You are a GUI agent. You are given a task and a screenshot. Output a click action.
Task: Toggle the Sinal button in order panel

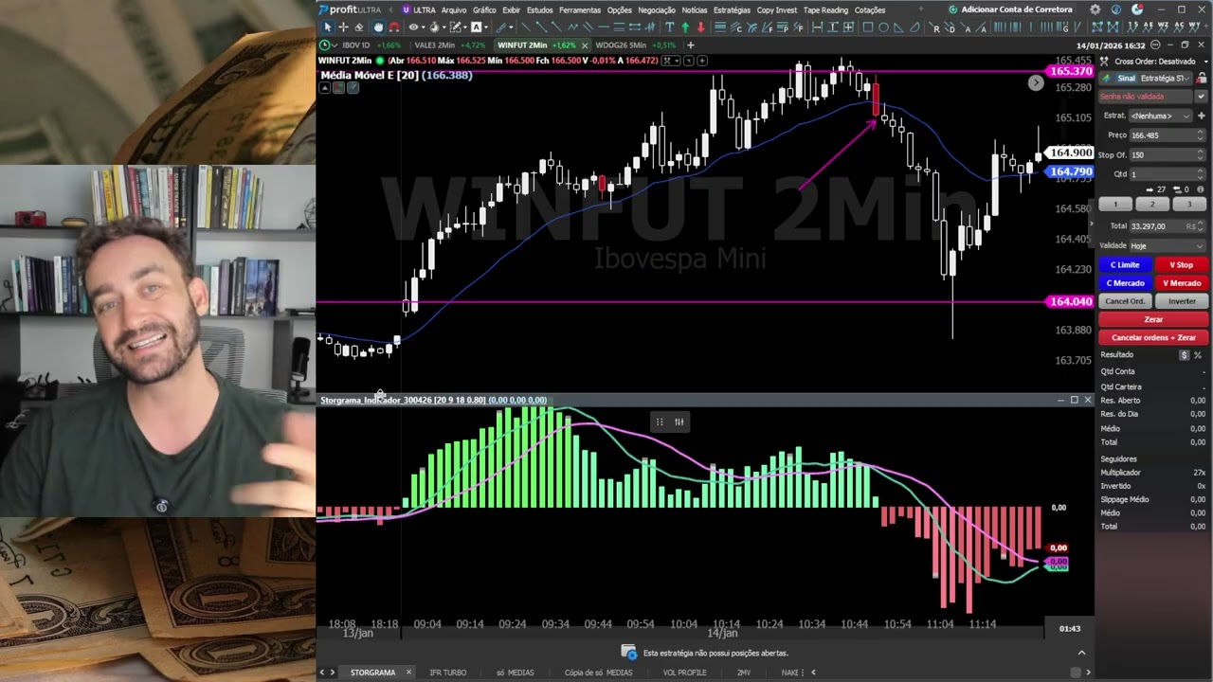coord(1126,78)
